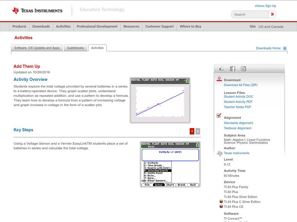Open Student Activity PDF file

click(238, 102)
